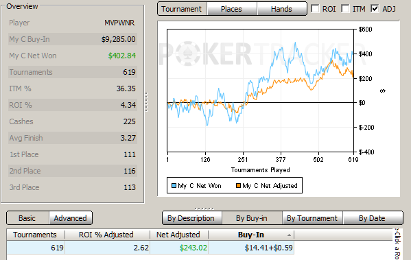Switch to the Tournament graph tab
The width and height of the screenshot is (411, 260).
[x=182, y=9]
